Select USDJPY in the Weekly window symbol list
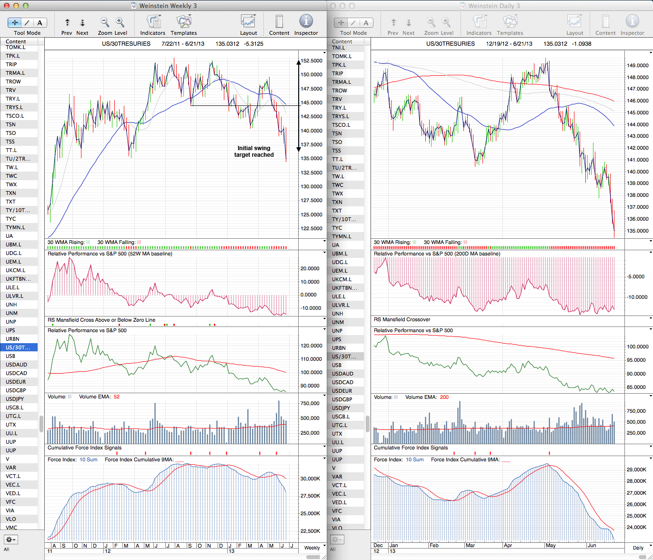653x560 pixels. (x=15, y=399)
